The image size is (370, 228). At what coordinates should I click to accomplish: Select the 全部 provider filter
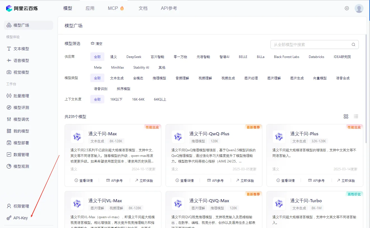(x=97, y=57)
